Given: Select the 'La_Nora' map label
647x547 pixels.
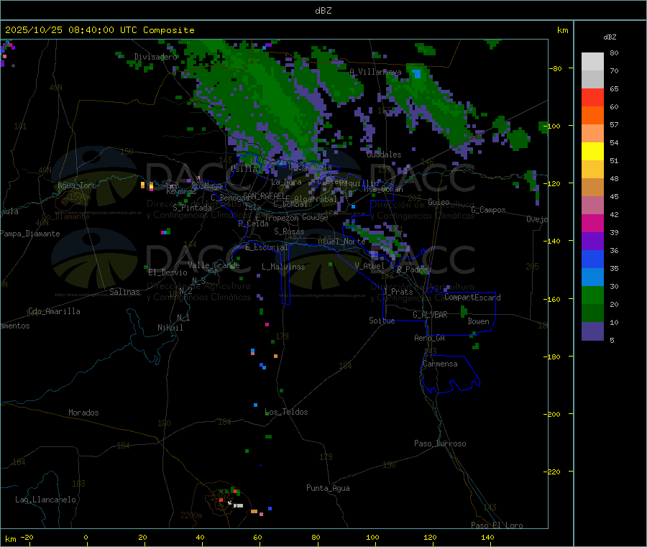Looking at the screenshot, I should (x=286, y=182).
